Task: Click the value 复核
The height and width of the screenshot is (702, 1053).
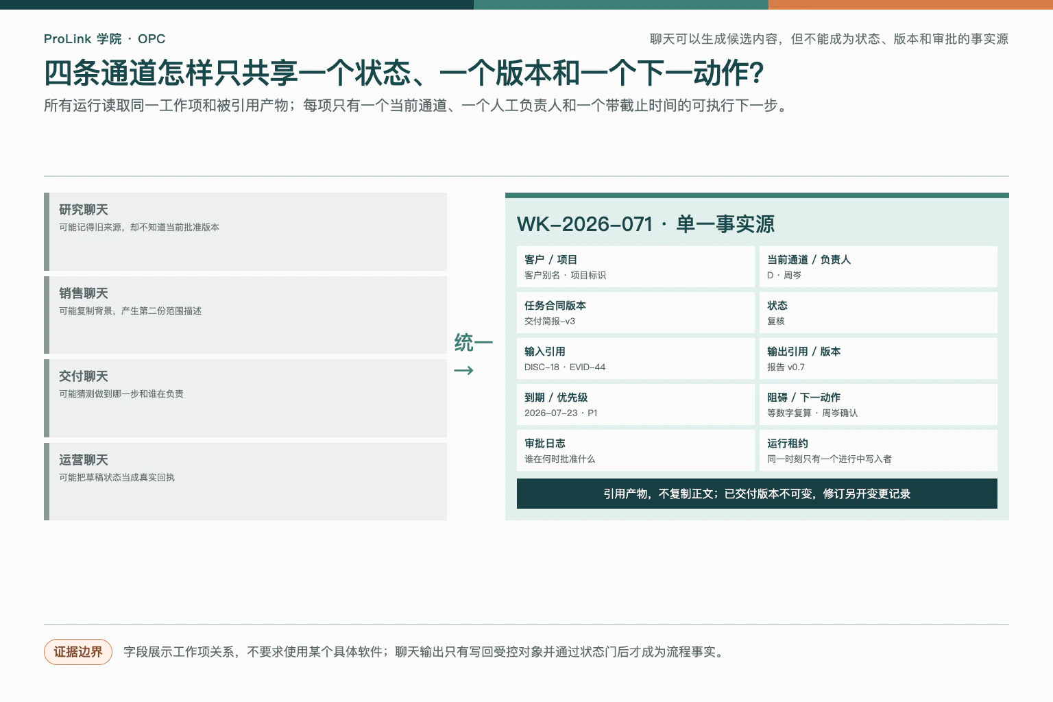Action: click(x=776, y=322)
